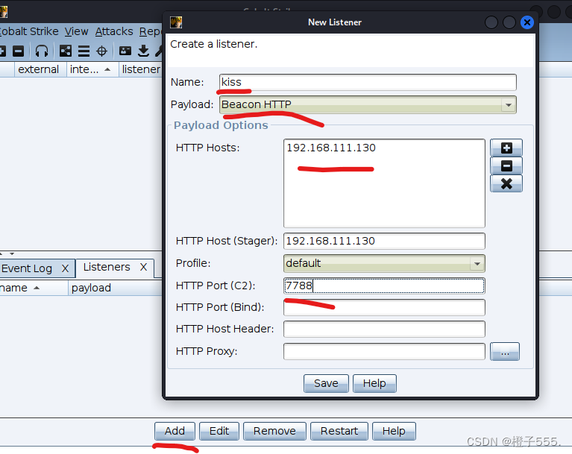Open downloaded files arrow icon
Screen dimensions: 572x454
tap(143, 51)
